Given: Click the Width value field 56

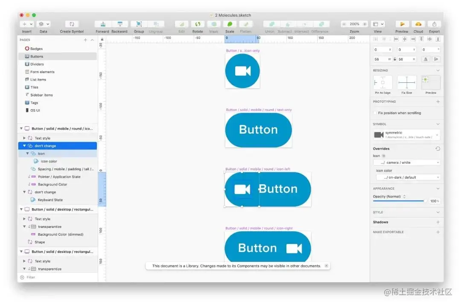Looking at the screenshot, I should (x=382, y=59).
